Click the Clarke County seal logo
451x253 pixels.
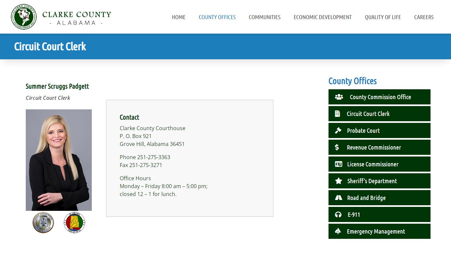point(23,17)
